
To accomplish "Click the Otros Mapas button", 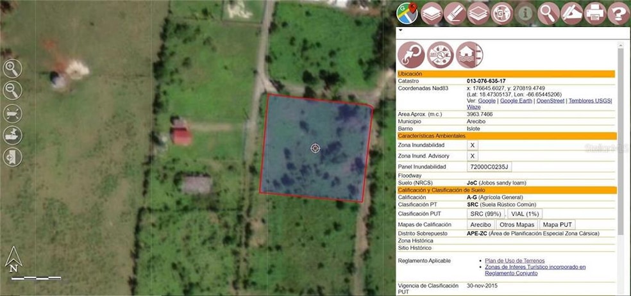I will coord(517,225).
